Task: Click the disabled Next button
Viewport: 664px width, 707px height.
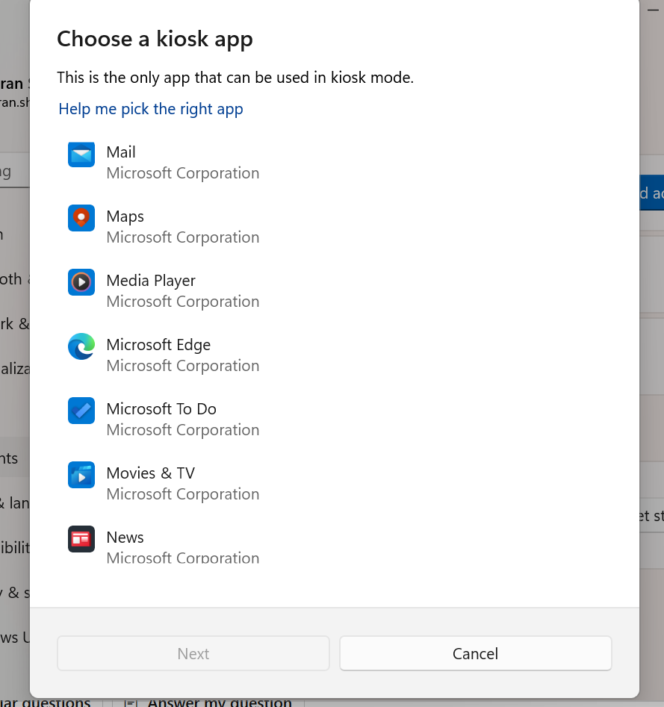Action: coord(193,653)
